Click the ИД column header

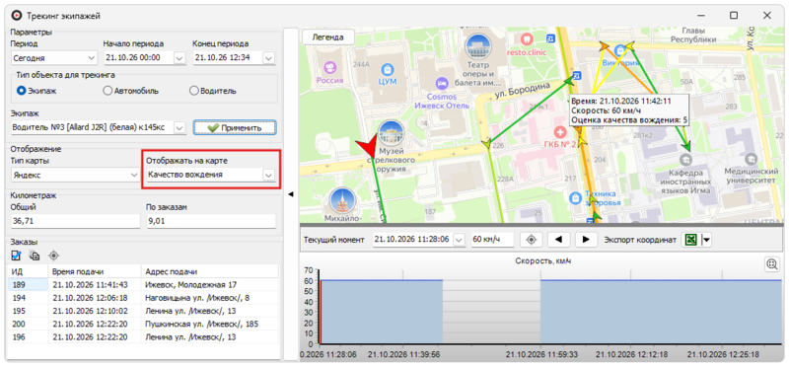29,272
